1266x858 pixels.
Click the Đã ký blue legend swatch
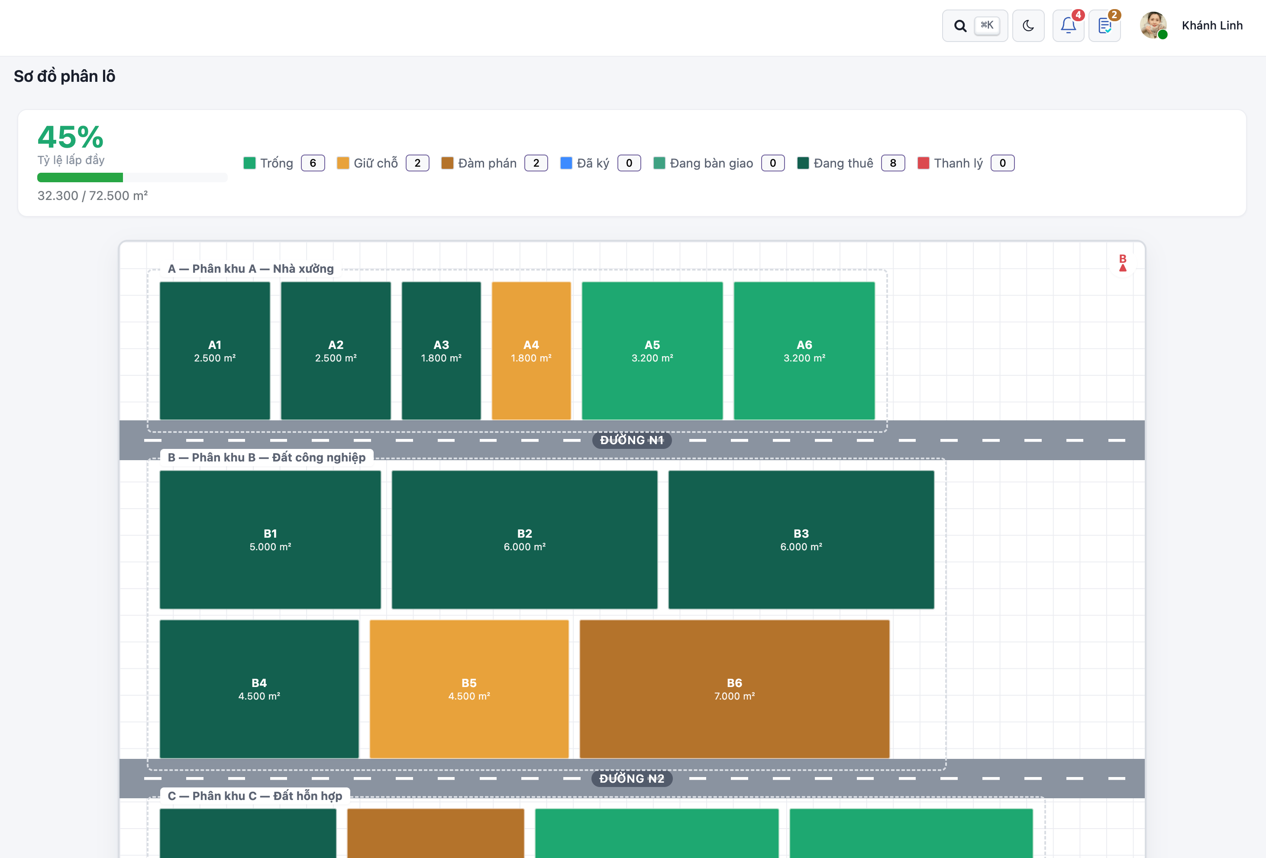click(566, 163)
